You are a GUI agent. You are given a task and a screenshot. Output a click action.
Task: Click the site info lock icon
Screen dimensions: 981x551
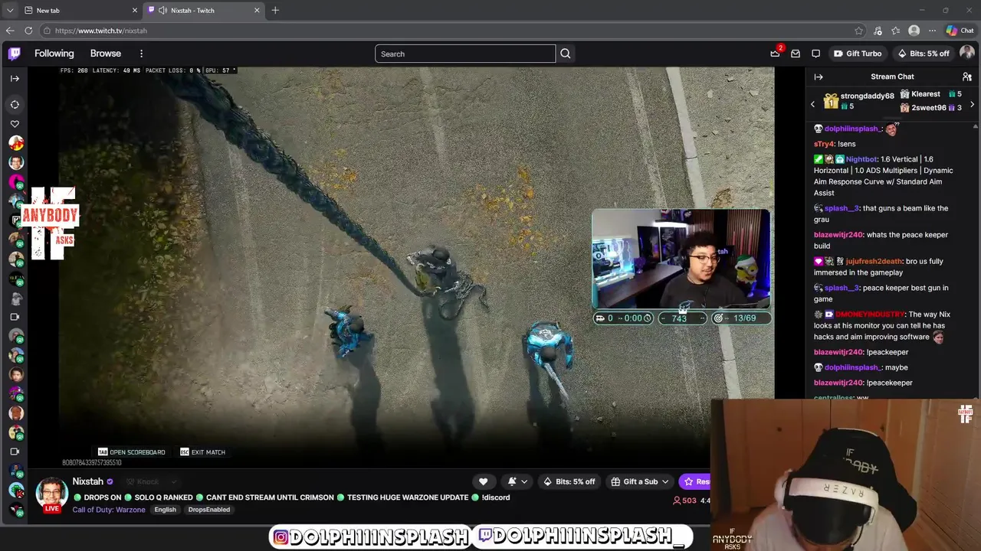pos(47,31)
